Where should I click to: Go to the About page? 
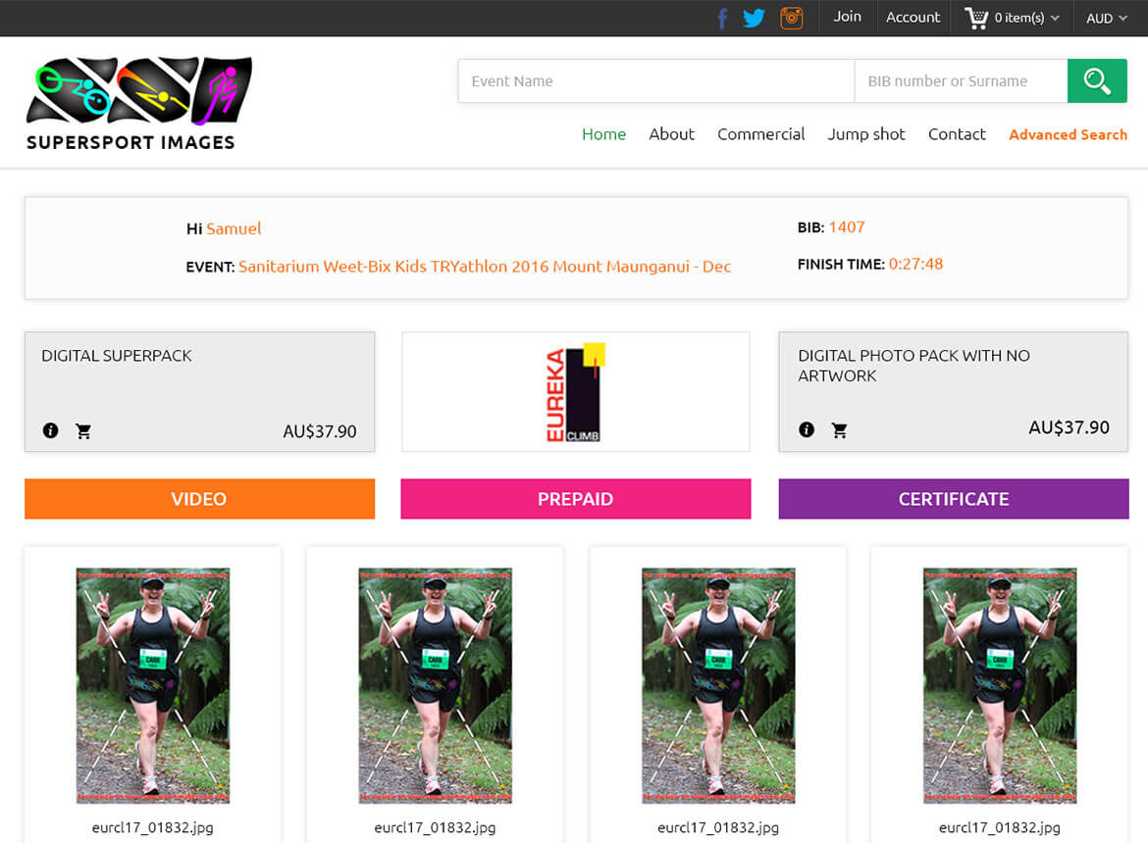671,134
